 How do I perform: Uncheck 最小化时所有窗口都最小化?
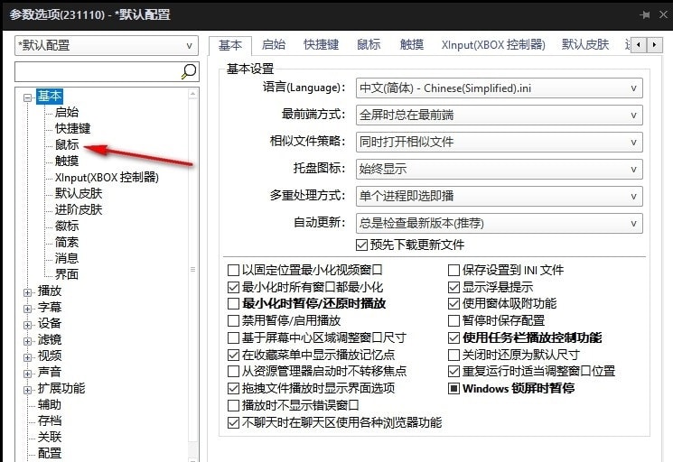[x=233, y=287]
